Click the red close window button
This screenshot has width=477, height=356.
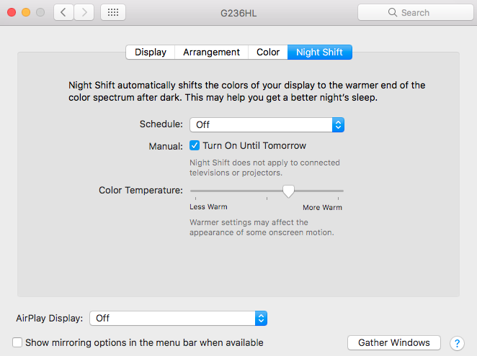pos(12,12)
